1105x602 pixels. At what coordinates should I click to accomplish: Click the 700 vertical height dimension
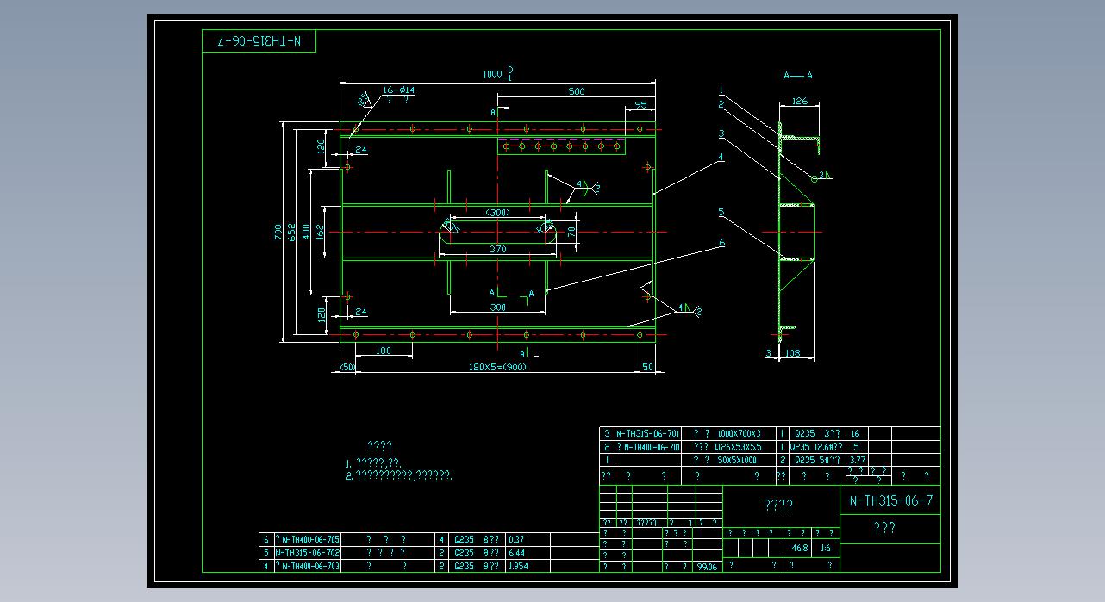pyautogui.click(x=278, y=232)
